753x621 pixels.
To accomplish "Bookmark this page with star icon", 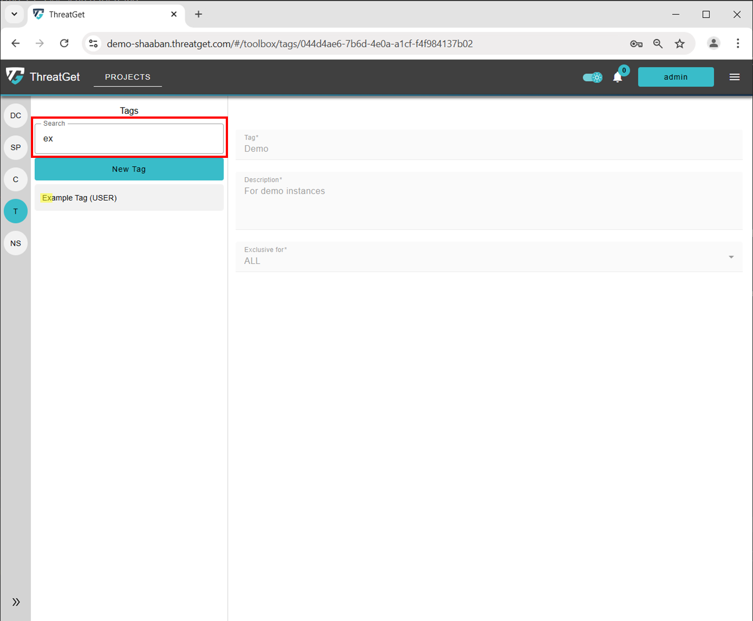I will 680,44.
